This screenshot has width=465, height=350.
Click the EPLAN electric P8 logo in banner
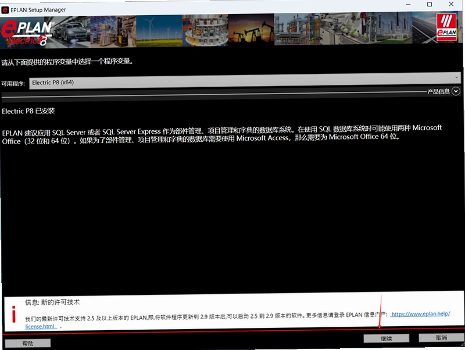pos(27,33)
